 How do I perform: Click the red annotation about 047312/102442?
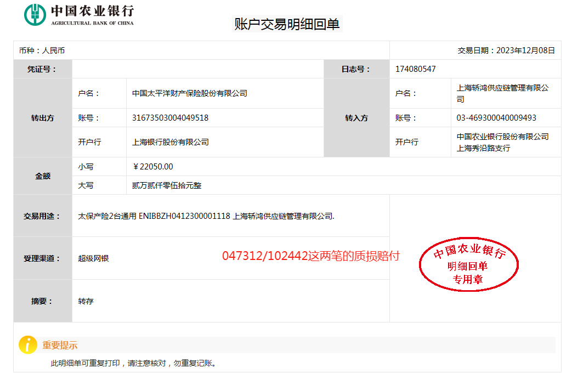click(310, 256)
